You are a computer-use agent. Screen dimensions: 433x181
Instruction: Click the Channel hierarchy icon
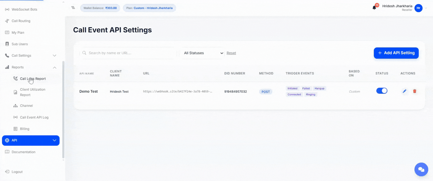point(16,106)
